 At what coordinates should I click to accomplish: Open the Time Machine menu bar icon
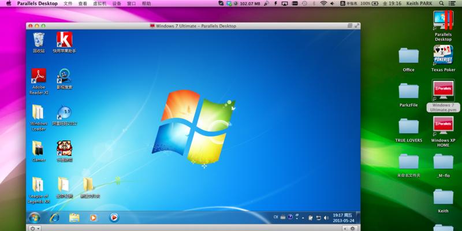[x=304, y=3]
